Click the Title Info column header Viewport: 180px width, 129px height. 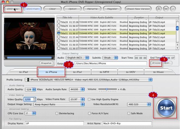[x=68, y=18]
